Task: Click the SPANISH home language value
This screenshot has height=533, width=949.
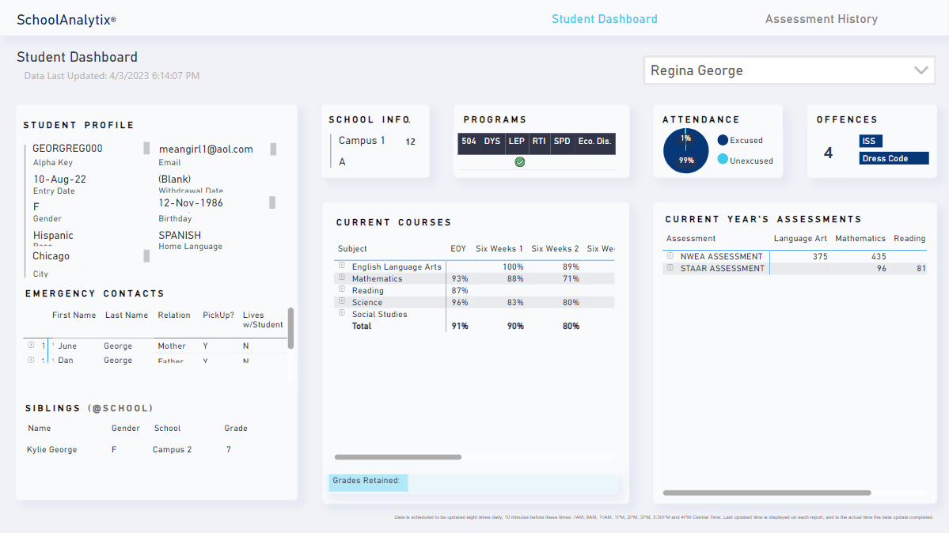Action: click(x=180, y=236)
